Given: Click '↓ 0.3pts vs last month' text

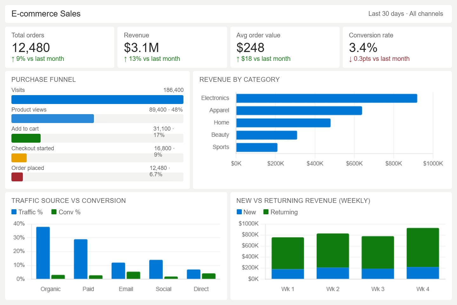Looking at the screenshot, I should 379,59.
